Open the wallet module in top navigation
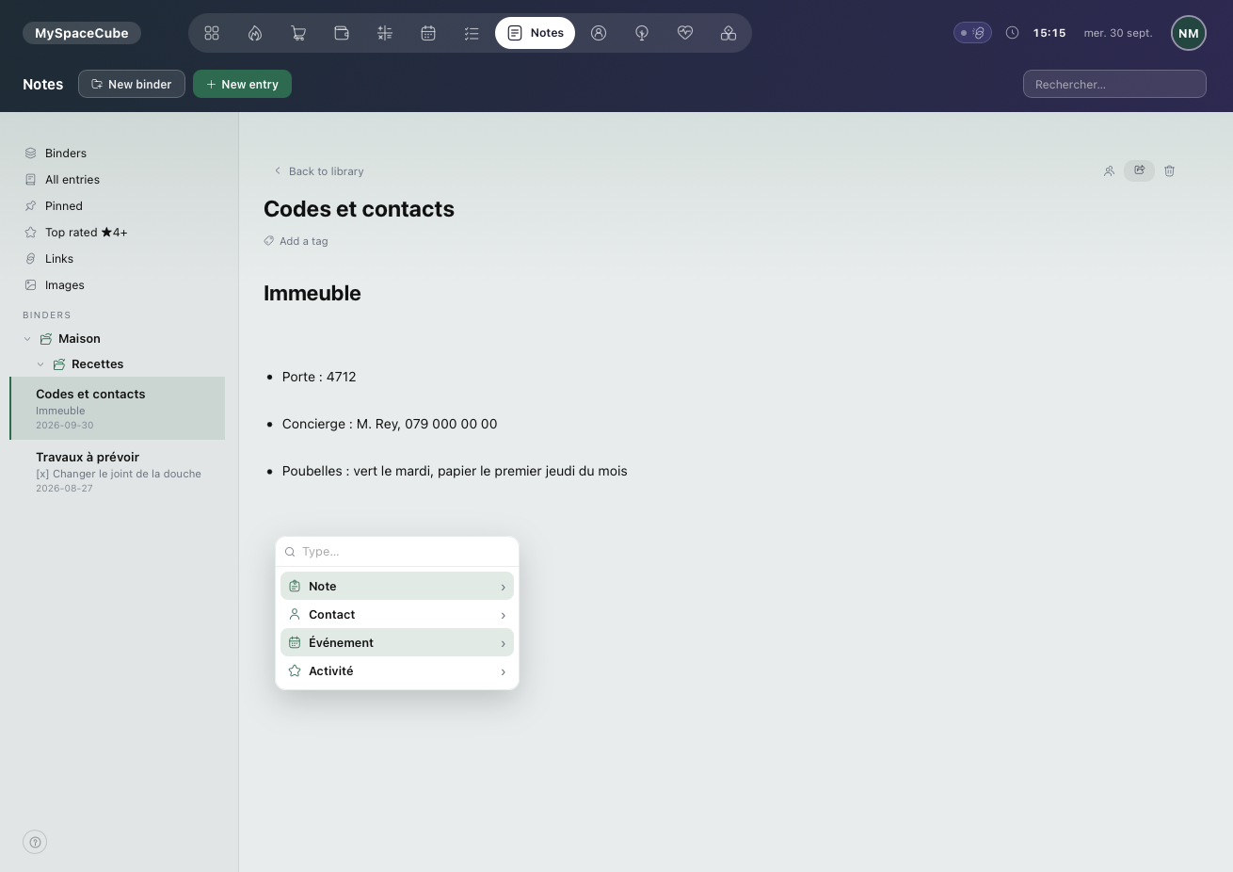This screenshot has width=1233, height=872. coord(342,33)
